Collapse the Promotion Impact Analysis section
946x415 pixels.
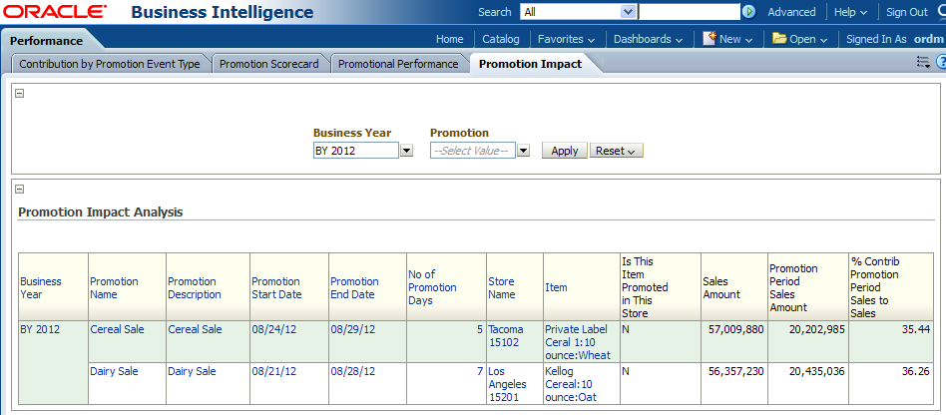(x=20, y=189)
